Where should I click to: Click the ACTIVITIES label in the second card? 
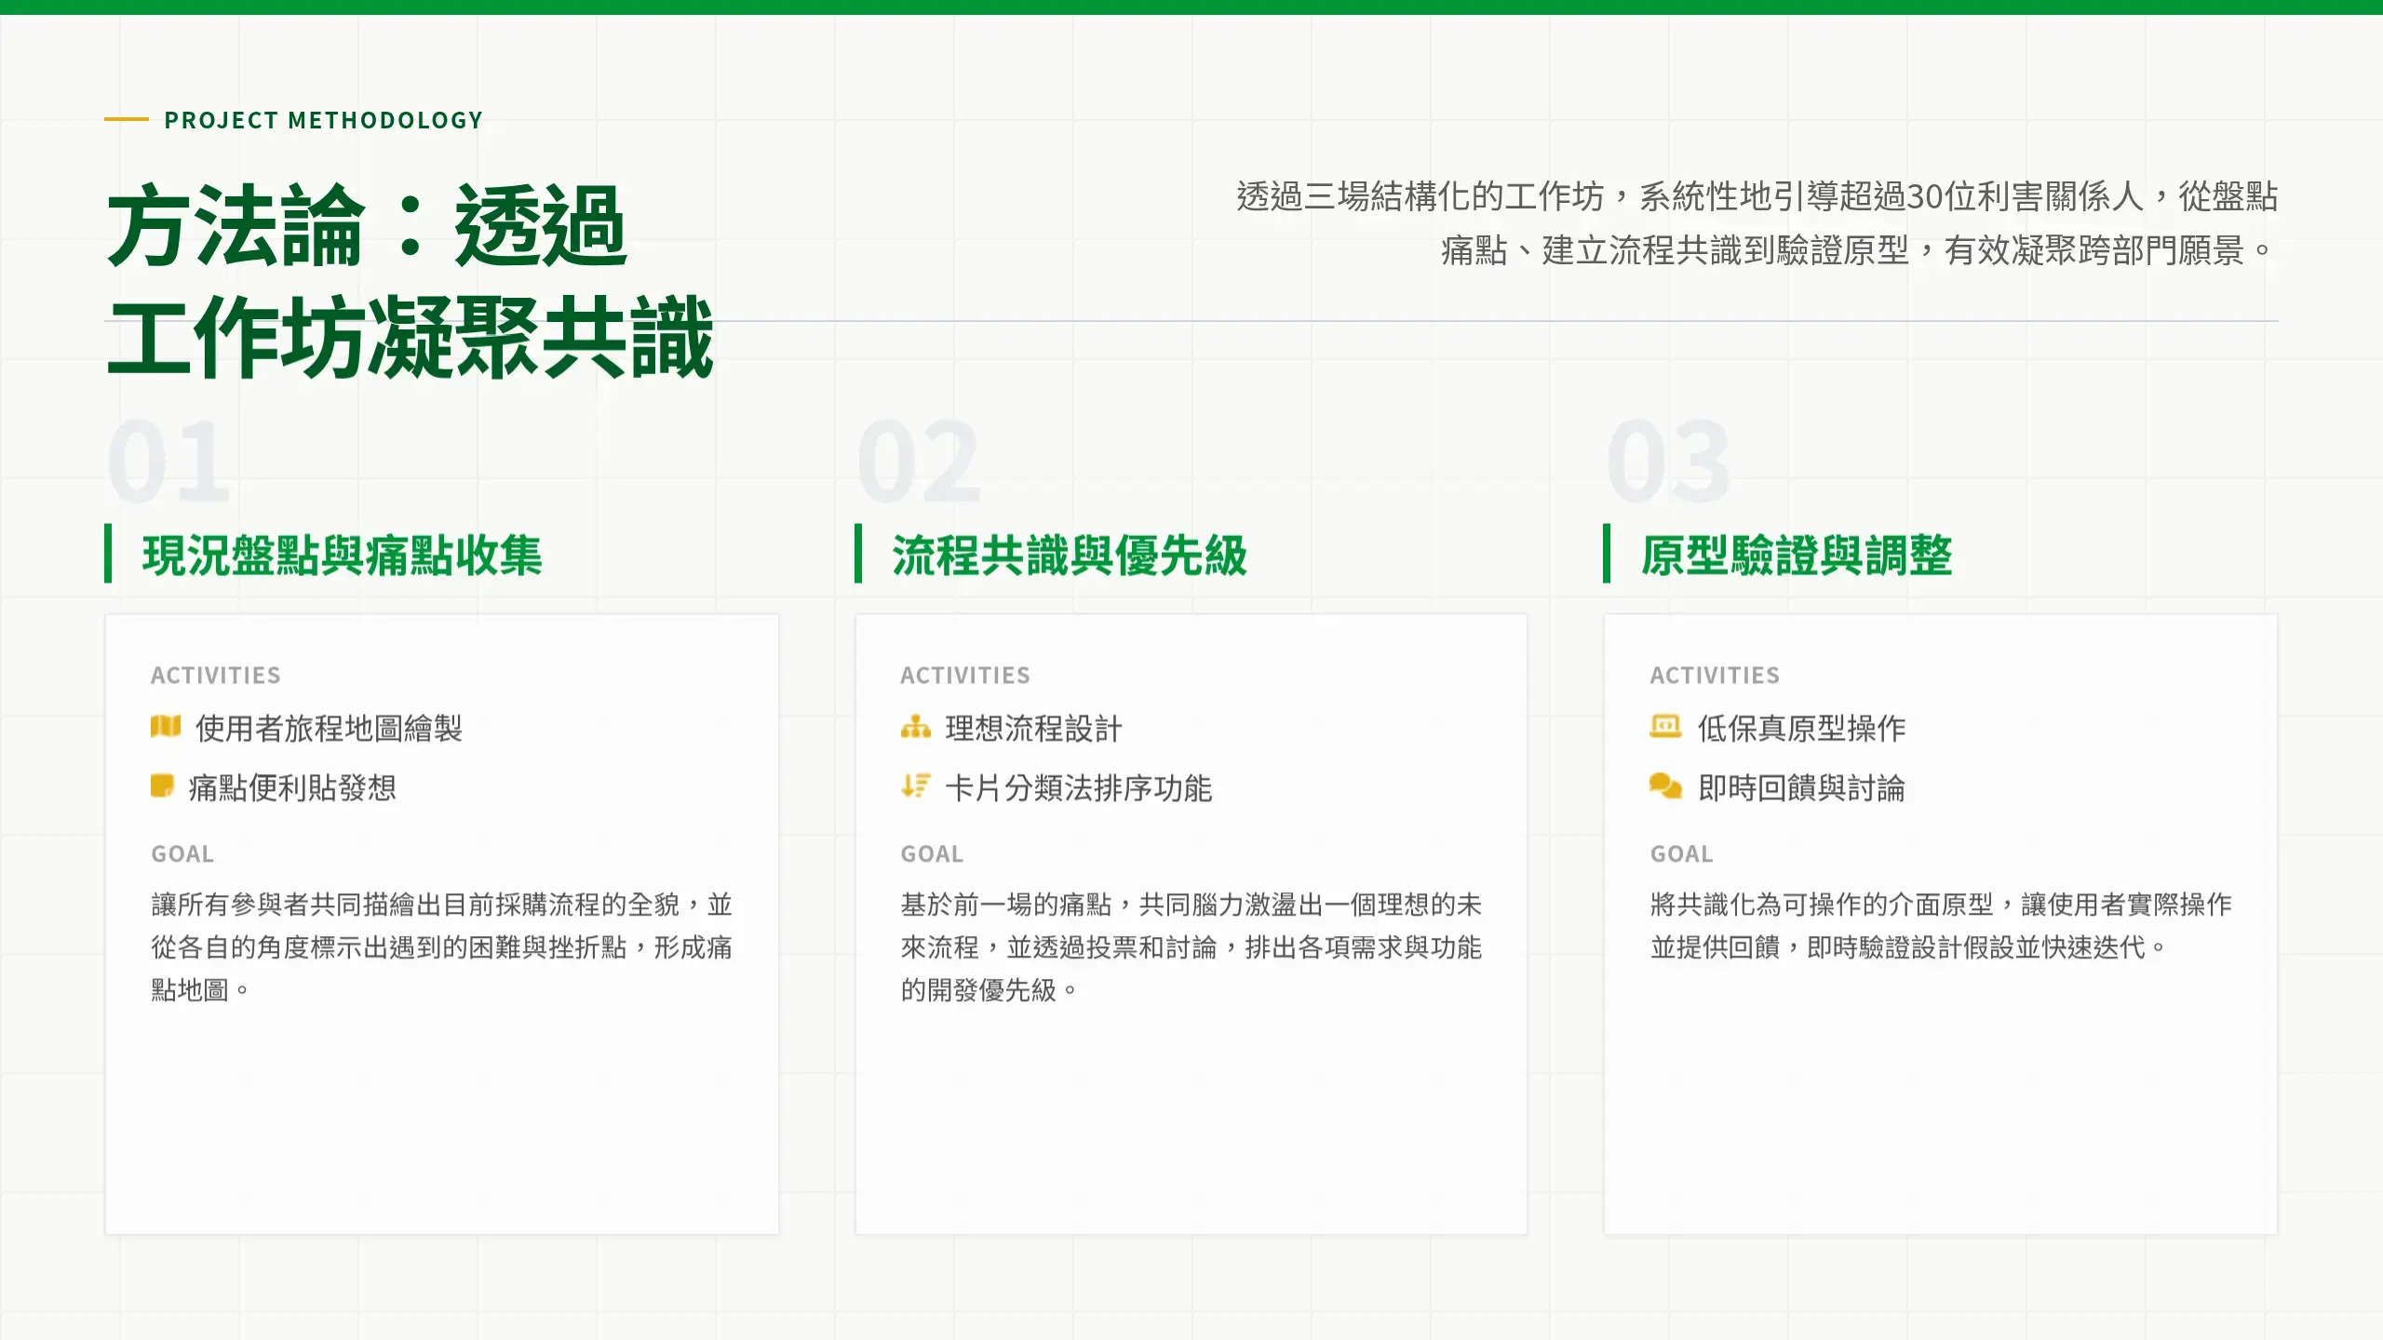(x=964, y=676)
